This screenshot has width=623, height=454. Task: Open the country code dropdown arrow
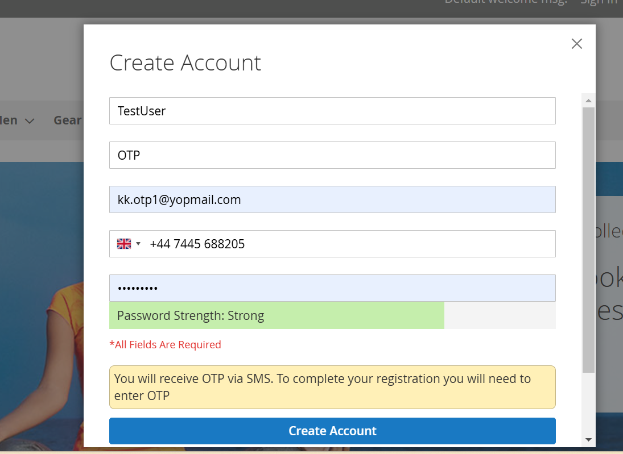(x=138, y=244)
